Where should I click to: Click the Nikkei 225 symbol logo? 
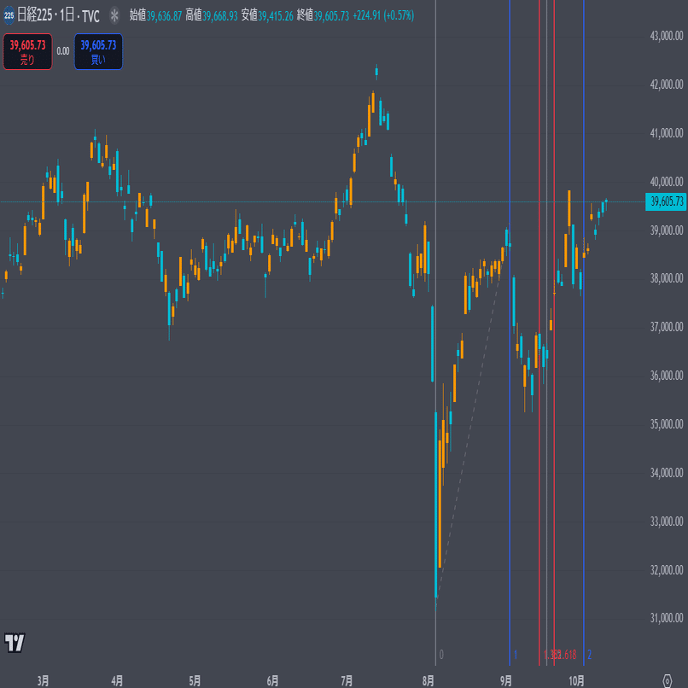[9, 15]
